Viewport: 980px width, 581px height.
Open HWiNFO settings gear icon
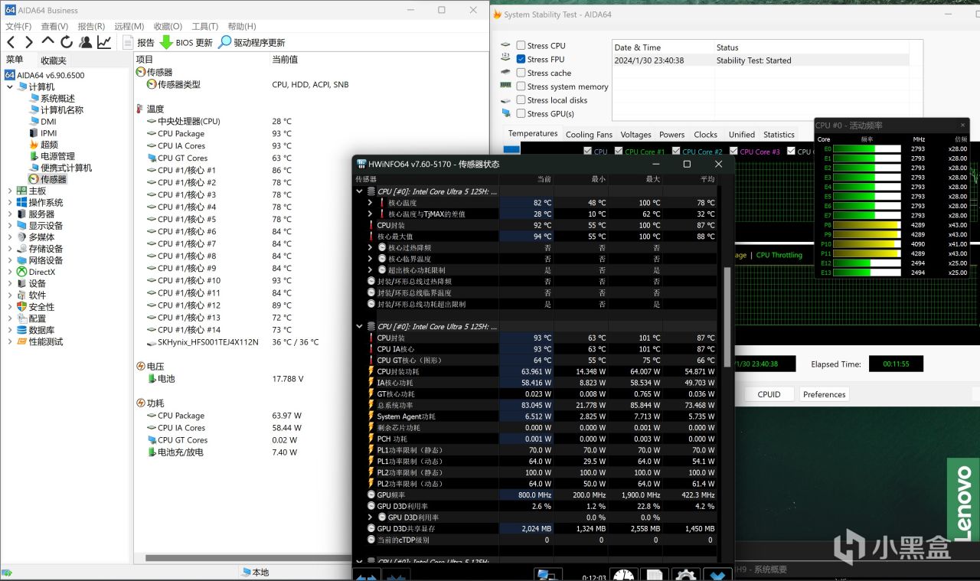point(684,575)
